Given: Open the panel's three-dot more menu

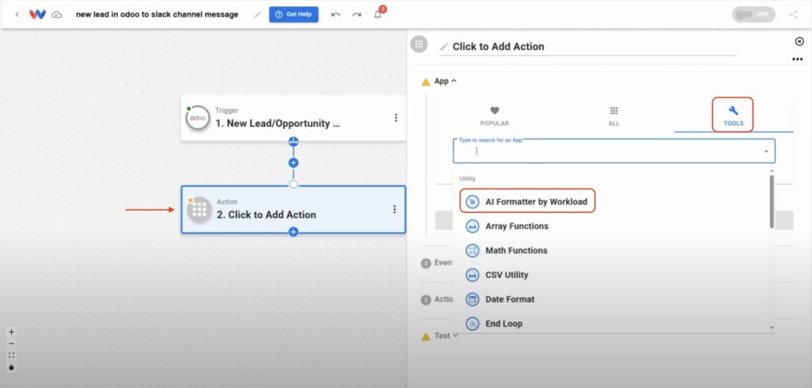Looking at the screenshot, I should pyautogui.click(x=798, y=59).
